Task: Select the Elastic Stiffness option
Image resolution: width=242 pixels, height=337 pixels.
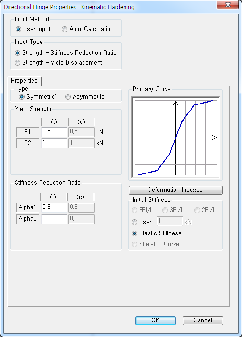Action: [x=157, y=233]
